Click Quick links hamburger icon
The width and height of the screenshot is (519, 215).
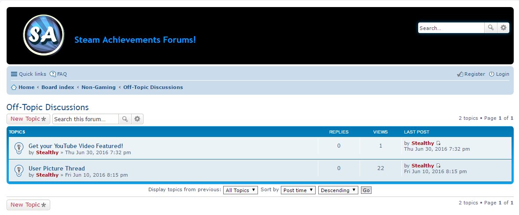[14, 74]
